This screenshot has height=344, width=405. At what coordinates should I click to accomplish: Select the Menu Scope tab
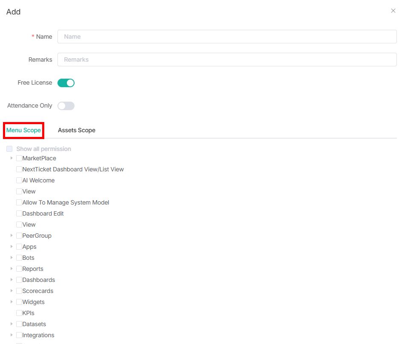(x=24, y=130)
